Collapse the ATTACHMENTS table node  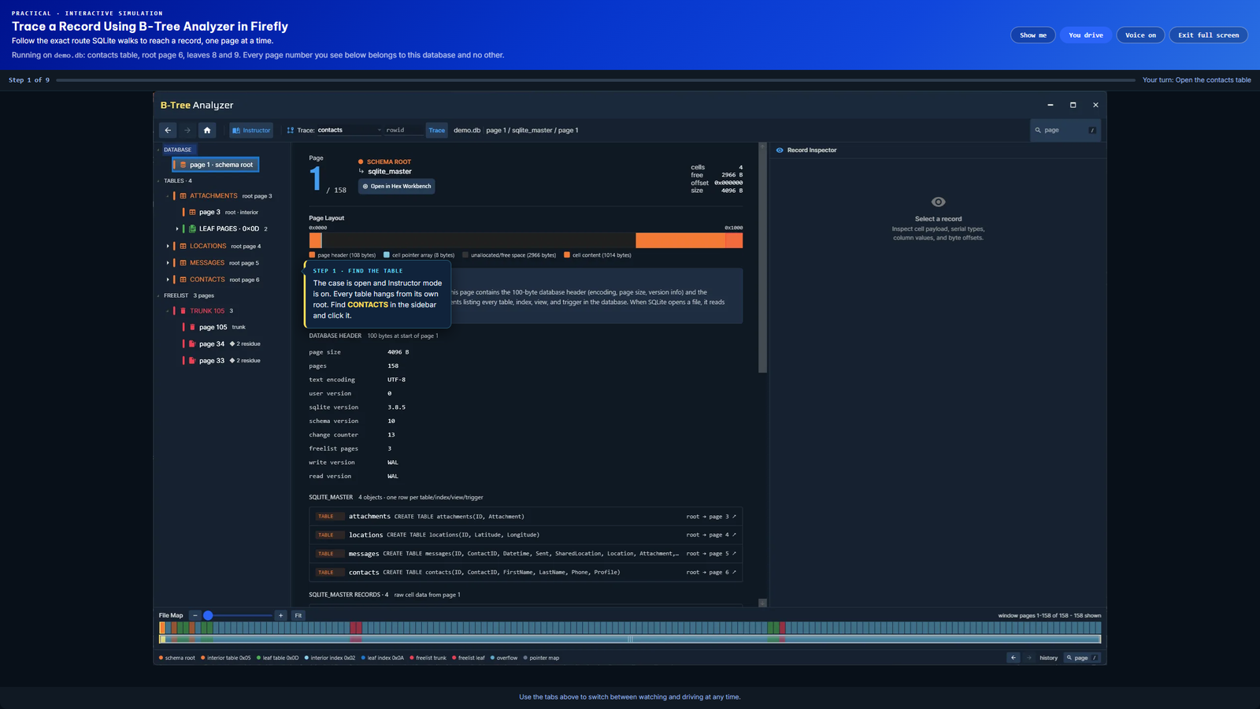167,196
